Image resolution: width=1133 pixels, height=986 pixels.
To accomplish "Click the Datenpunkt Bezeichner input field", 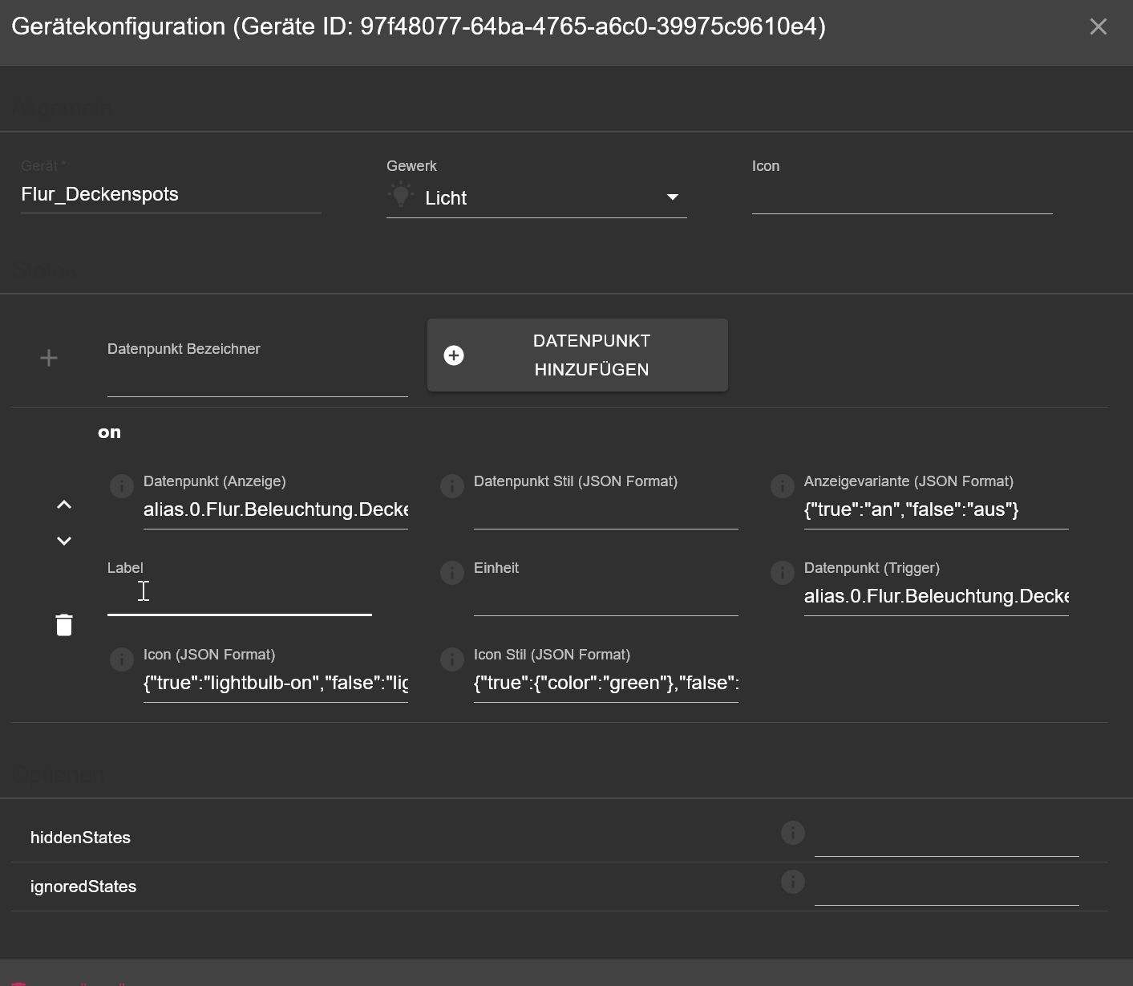I will click(x=257, y=379).
